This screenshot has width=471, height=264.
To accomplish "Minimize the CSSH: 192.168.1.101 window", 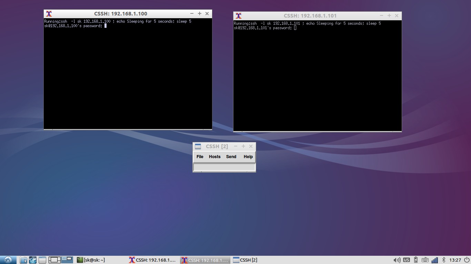I will coord(381,16).
